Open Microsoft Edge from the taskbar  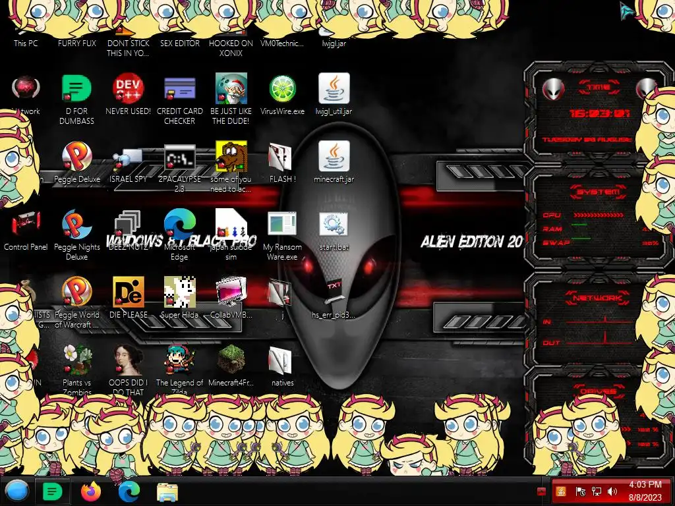coord(129,491)
